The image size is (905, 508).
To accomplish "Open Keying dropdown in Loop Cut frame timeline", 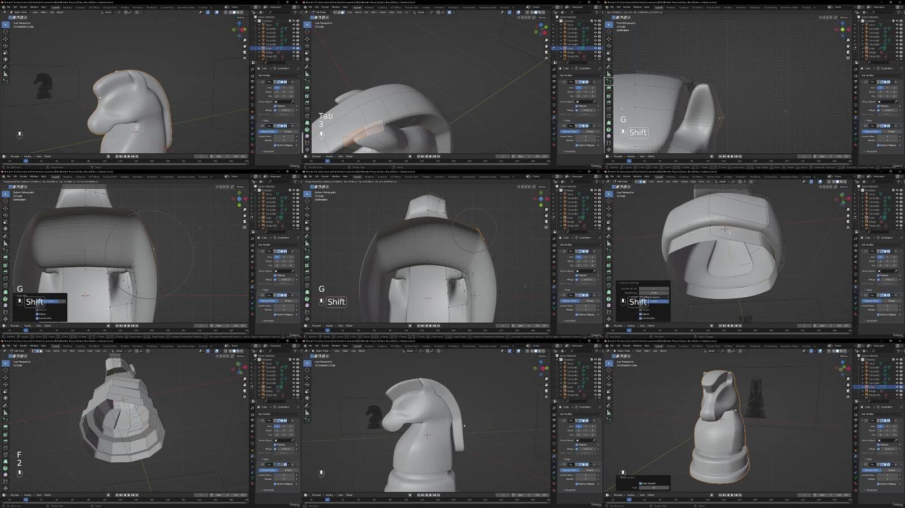I will [x=632, y=326].
